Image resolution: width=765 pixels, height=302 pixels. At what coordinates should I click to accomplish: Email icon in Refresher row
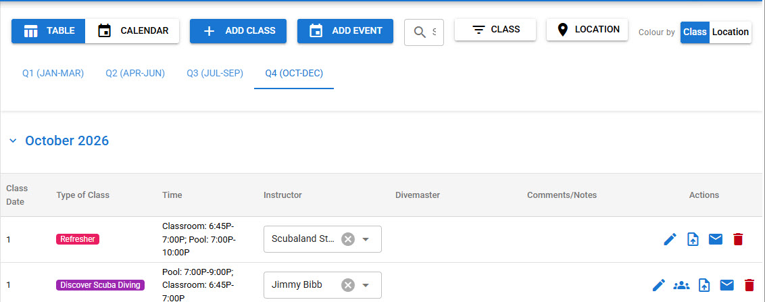click(715, 239)
